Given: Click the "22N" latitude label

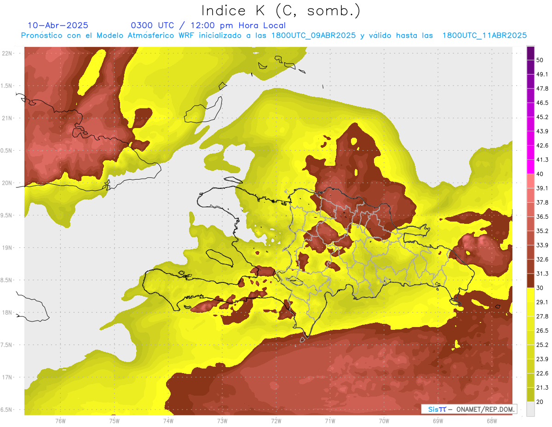Looking at the screenshot, I should (7, 53).
